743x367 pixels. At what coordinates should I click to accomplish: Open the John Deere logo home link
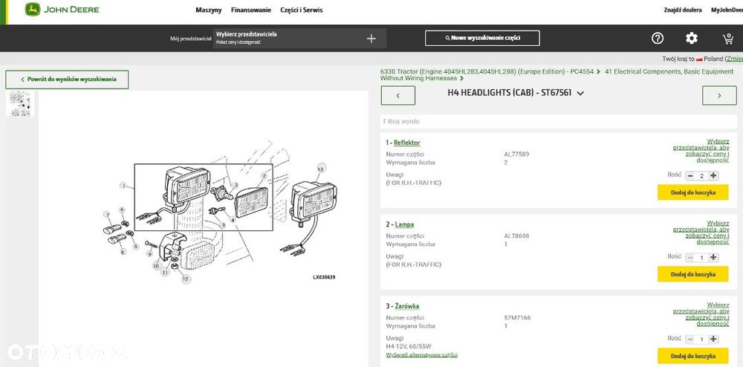coord(62,10)
